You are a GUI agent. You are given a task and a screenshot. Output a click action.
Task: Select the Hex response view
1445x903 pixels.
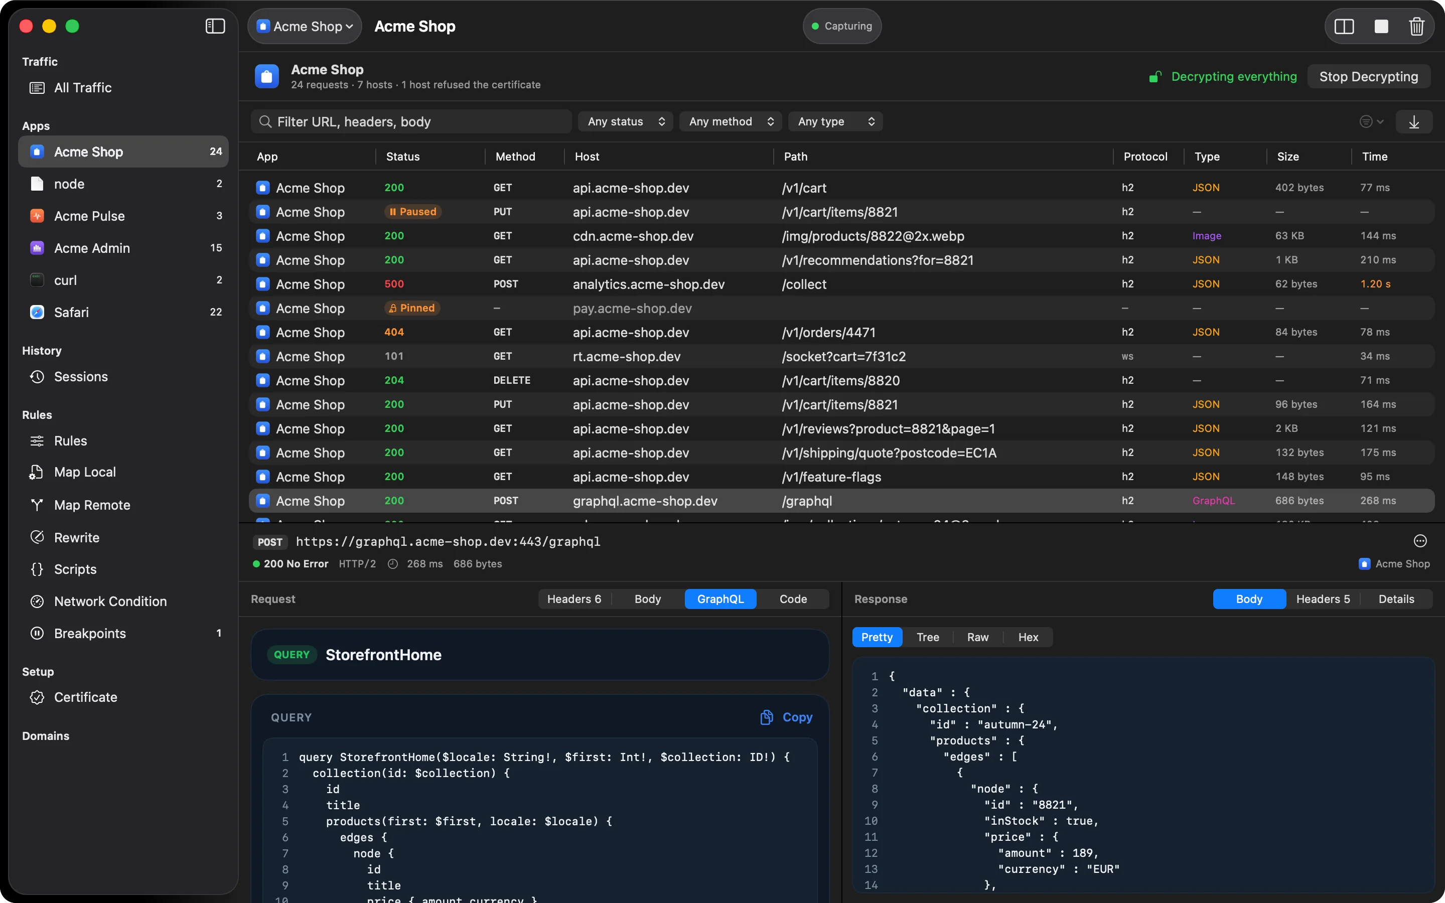tap(1028, 637)
